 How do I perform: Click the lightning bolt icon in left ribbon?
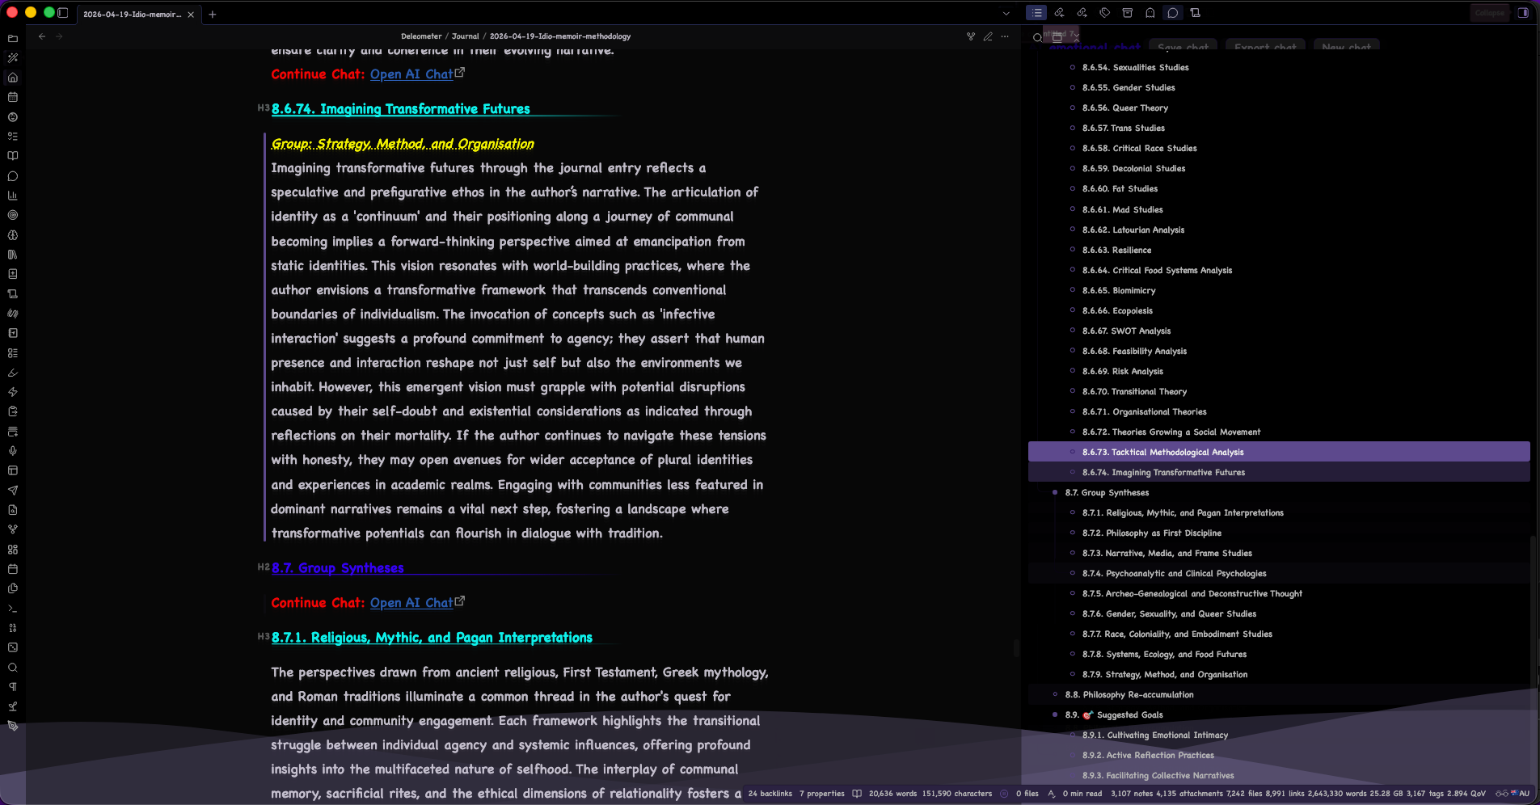(x=13, y=392)
